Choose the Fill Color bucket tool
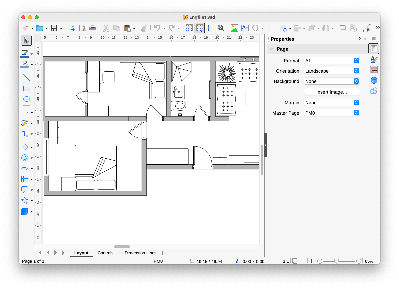 25,64
